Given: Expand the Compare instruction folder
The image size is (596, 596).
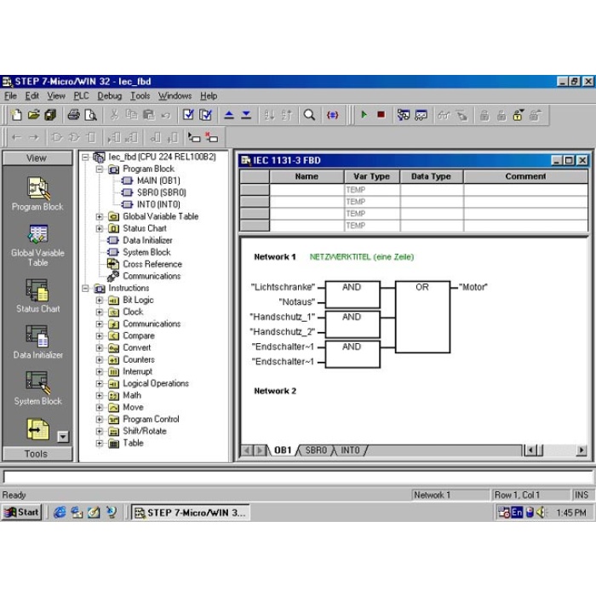Looking at the screenshot, I should pyautogui.click(x=100, y=336).
